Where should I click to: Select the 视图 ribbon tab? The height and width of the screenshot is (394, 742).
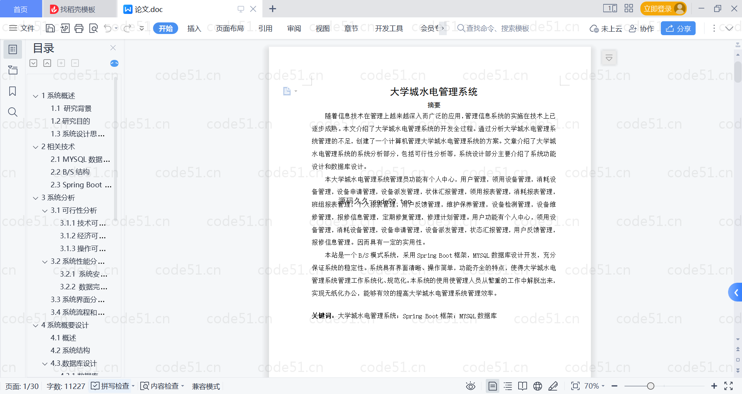323,28
